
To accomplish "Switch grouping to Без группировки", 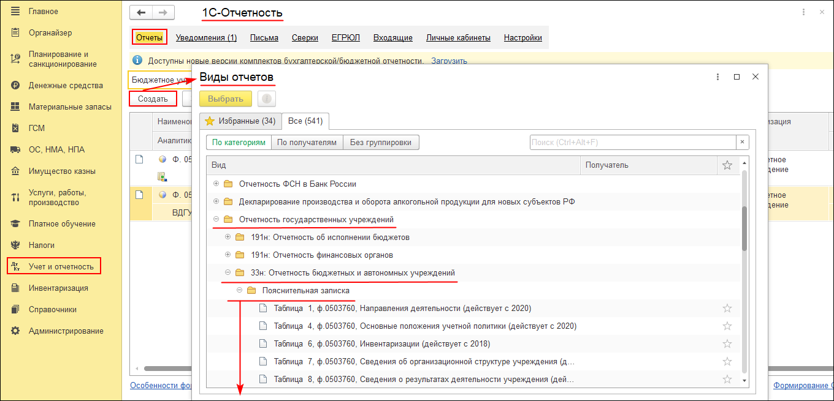I will coord(381,142).
